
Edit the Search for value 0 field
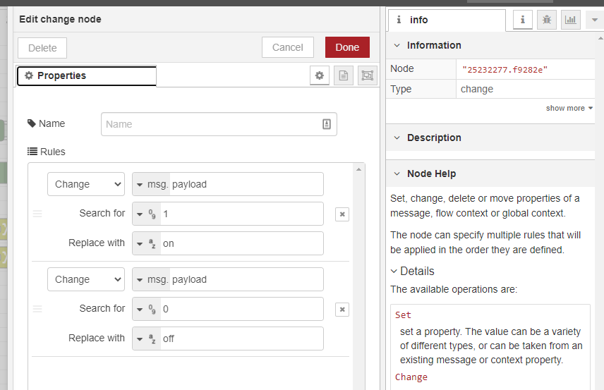(x=241, y=309)
